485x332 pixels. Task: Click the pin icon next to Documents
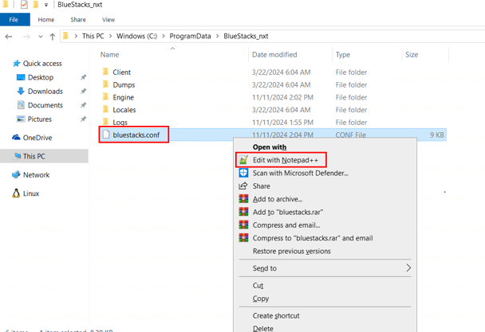83,105
